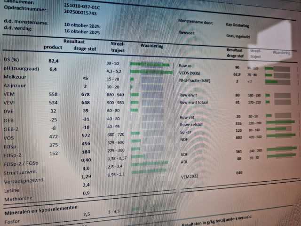Click the Lysine row label
This screenshot has width=301, height=226.
[11, 190]
